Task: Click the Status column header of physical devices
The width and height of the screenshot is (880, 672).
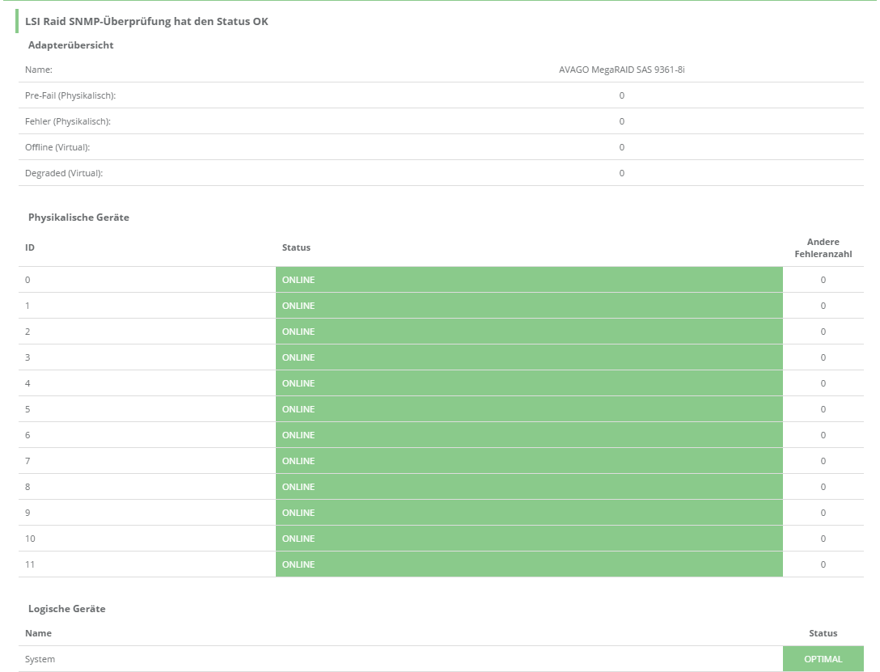Action: (296, 247)
